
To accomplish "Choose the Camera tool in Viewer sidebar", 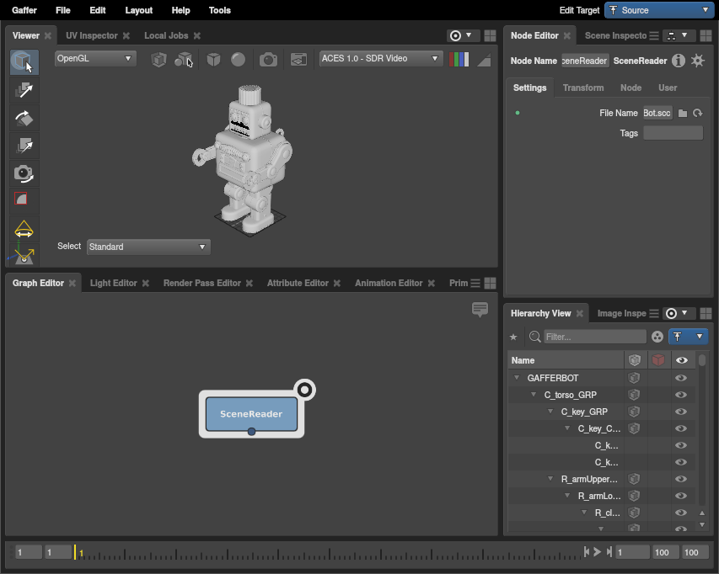I will point(24,173).
